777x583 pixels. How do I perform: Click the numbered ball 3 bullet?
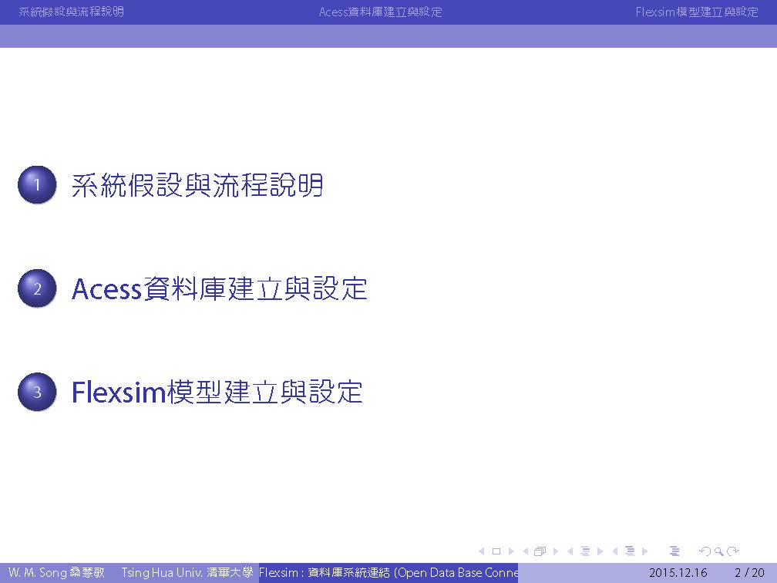click(37, 393)
